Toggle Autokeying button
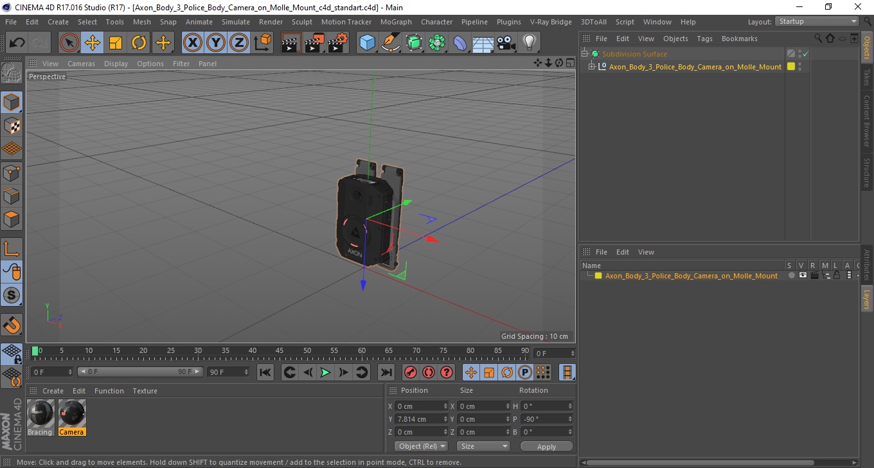The image size is (874, 468). [429, 372]
